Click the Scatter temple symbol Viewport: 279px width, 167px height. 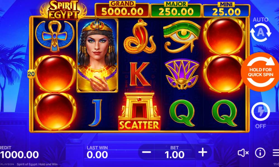(x=139, y=111)
